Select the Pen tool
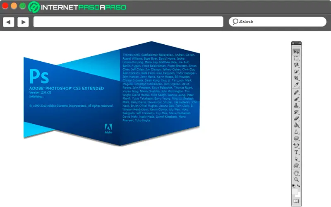This screenshot has height=207, width=331. [x=296, y=146]
